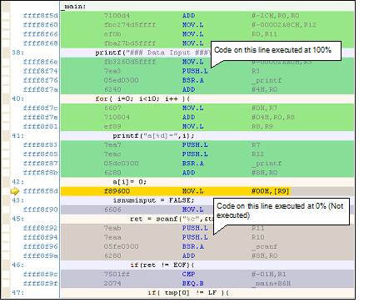Click the gutter box beside address ffff8f60

(7, 25)
